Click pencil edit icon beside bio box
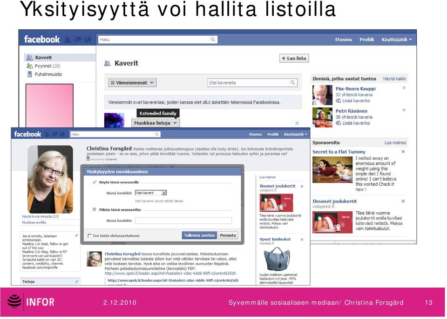The height and width of the screenshot is (319, 447). 76,236
